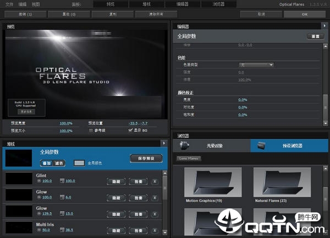Select the 滤色 screen blend mode
Screen dimensions: 330x238
[59, 163]
